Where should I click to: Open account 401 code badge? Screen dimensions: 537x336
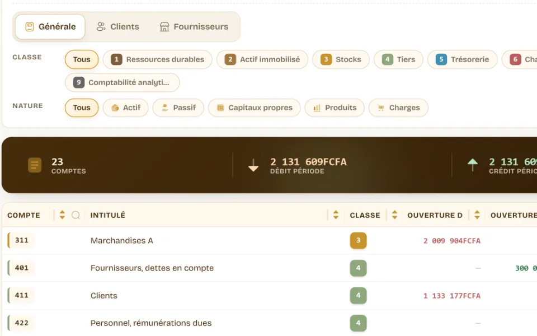coord(21,268)
